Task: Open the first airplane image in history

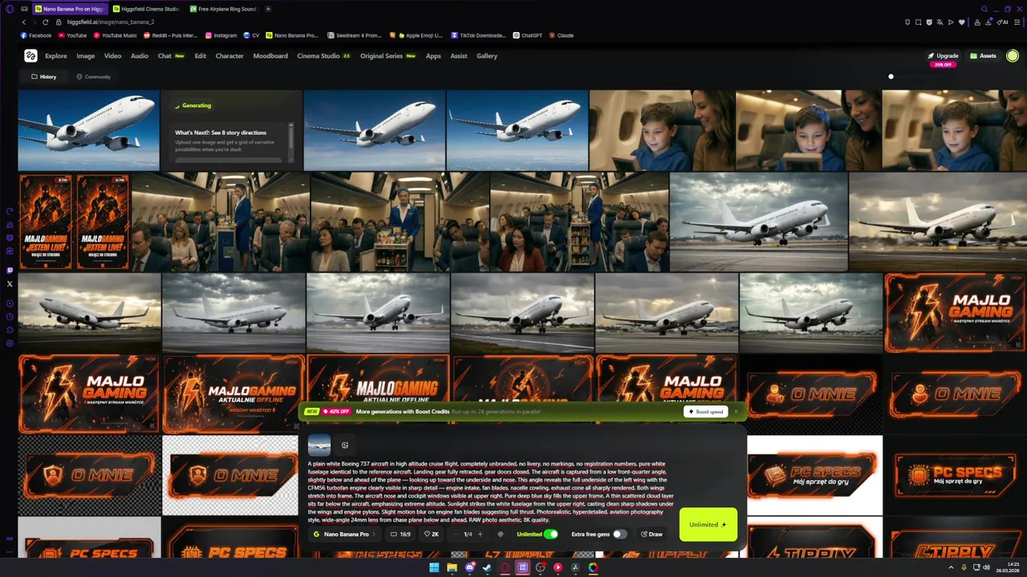Action: 88,130
